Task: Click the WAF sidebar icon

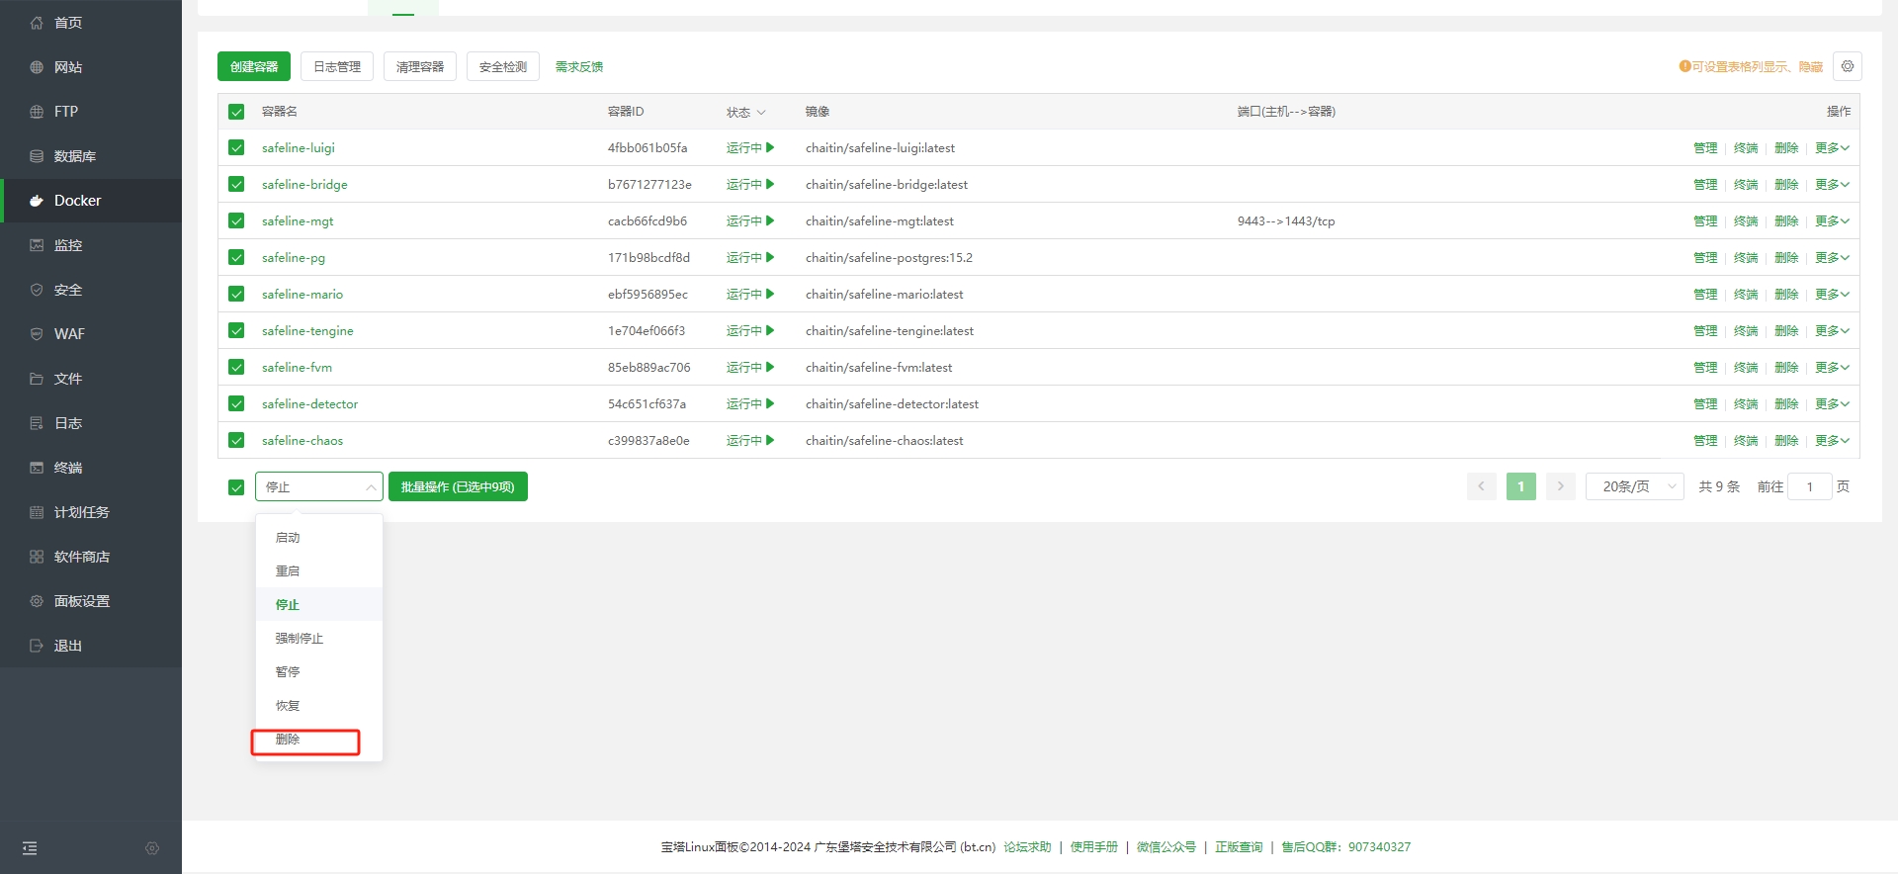Action: (37, 334)
